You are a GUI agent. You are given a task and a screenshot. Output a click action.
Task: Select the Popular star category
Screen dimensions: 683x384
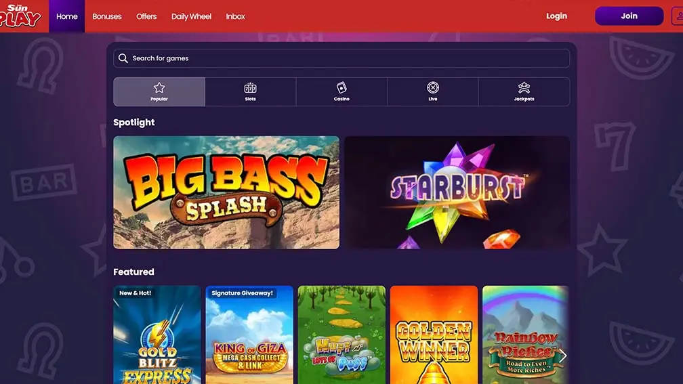pos(159,92)
